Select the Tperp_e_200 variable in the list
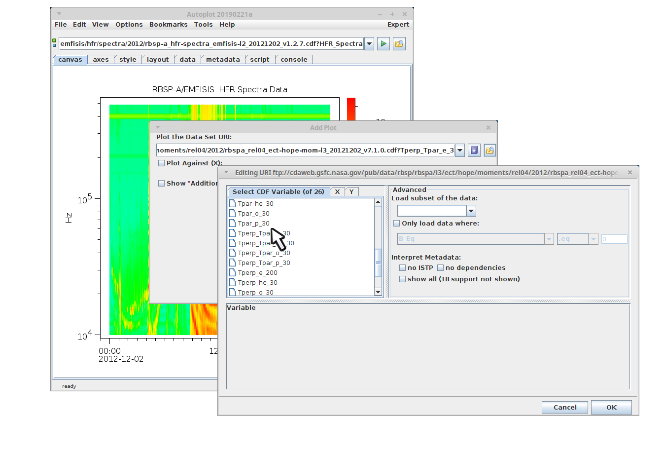663x452 pixels. pos(257,273)
